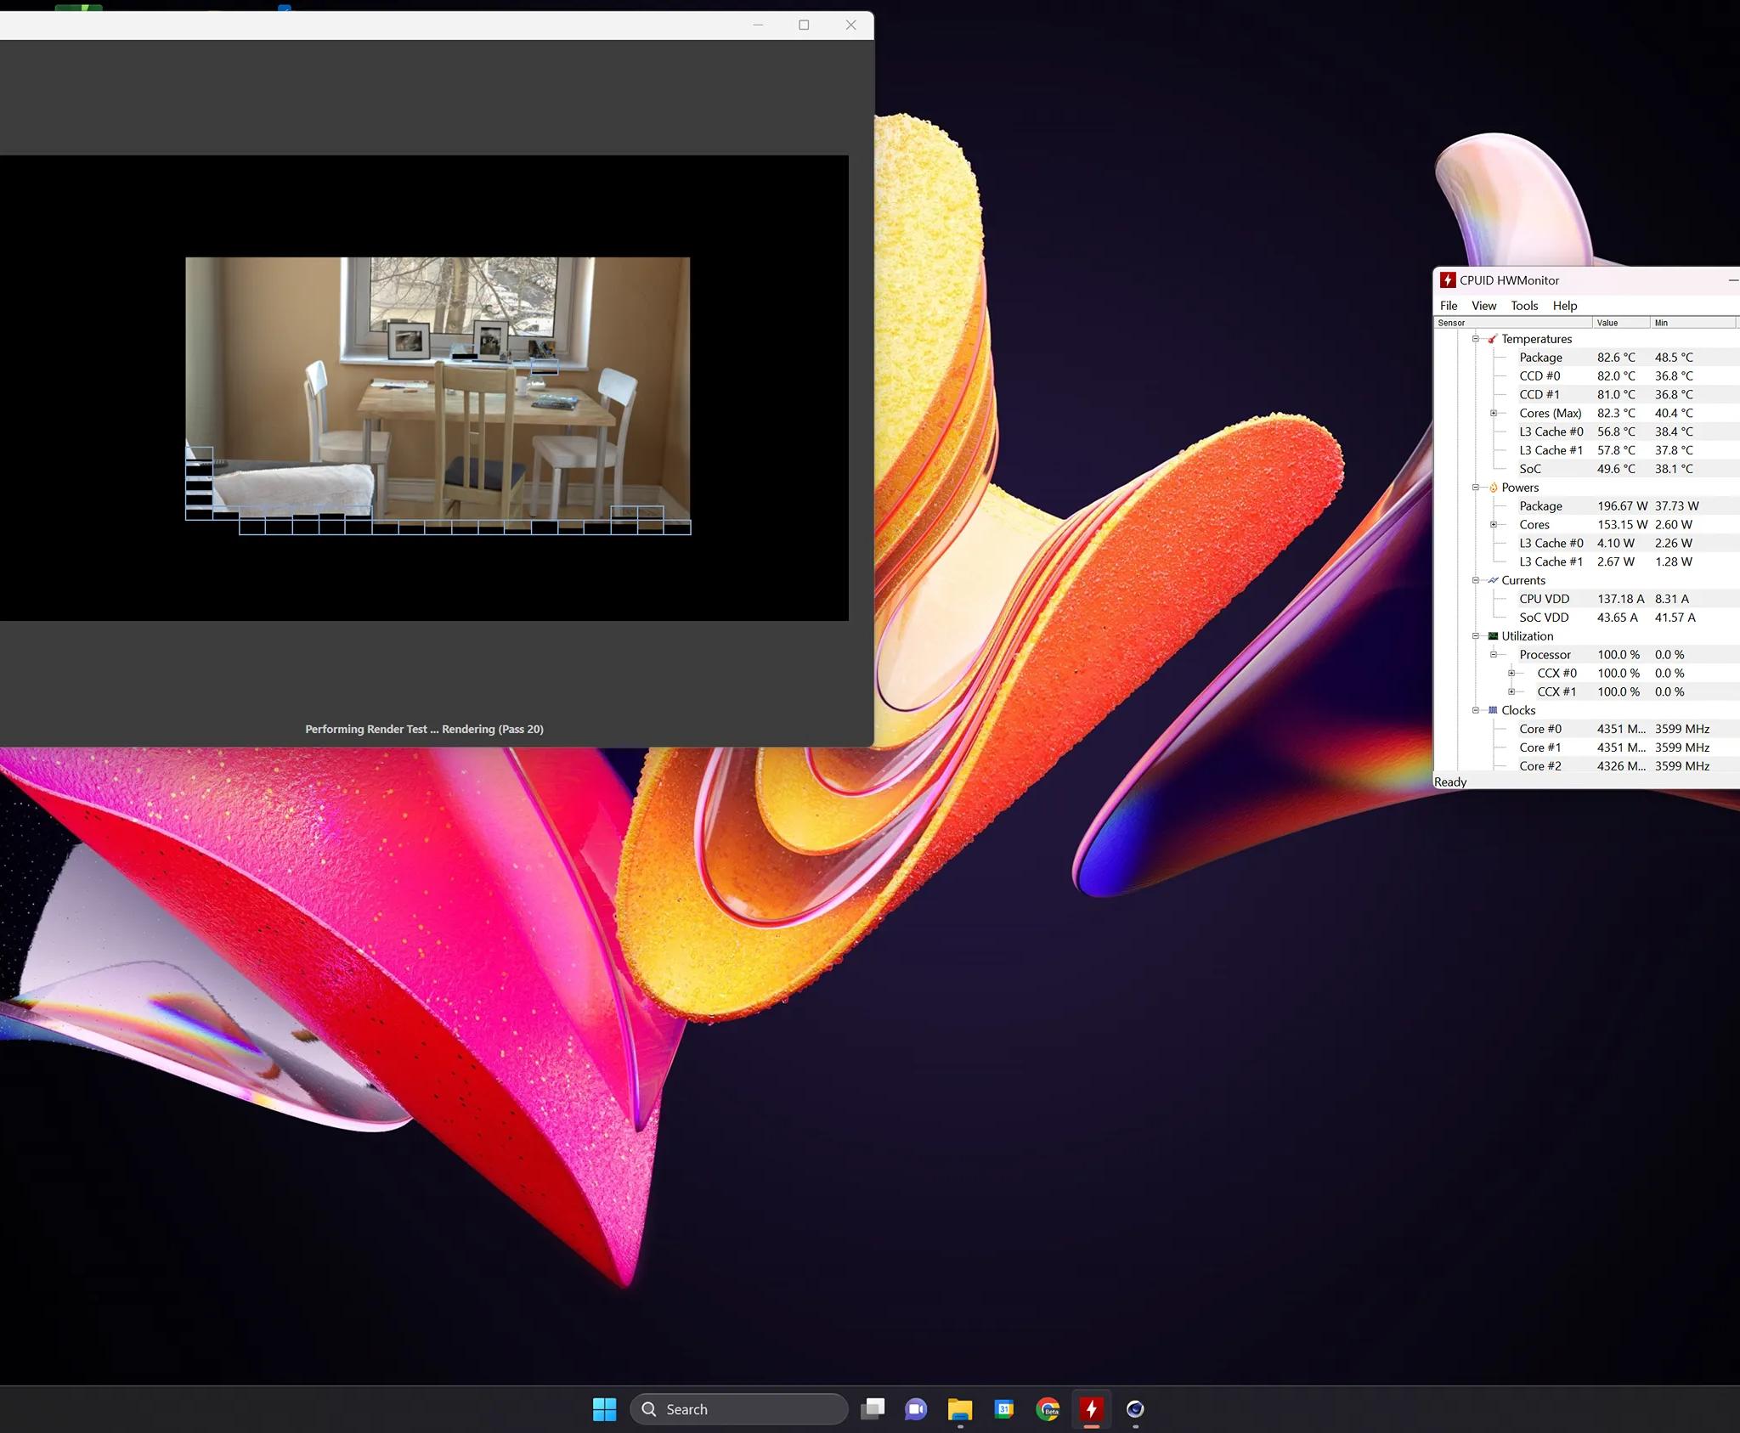Select the Core #0 clock row
Image resolution: width=1740 pixels, height=1433 pixels.
pyautogui.click(x=1629, y=729)
